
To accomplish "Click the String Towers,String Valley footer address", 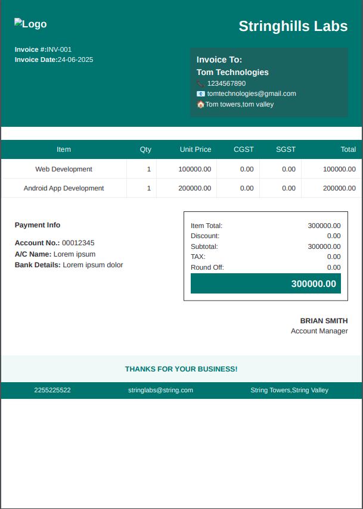I will [x=289, y=391].
